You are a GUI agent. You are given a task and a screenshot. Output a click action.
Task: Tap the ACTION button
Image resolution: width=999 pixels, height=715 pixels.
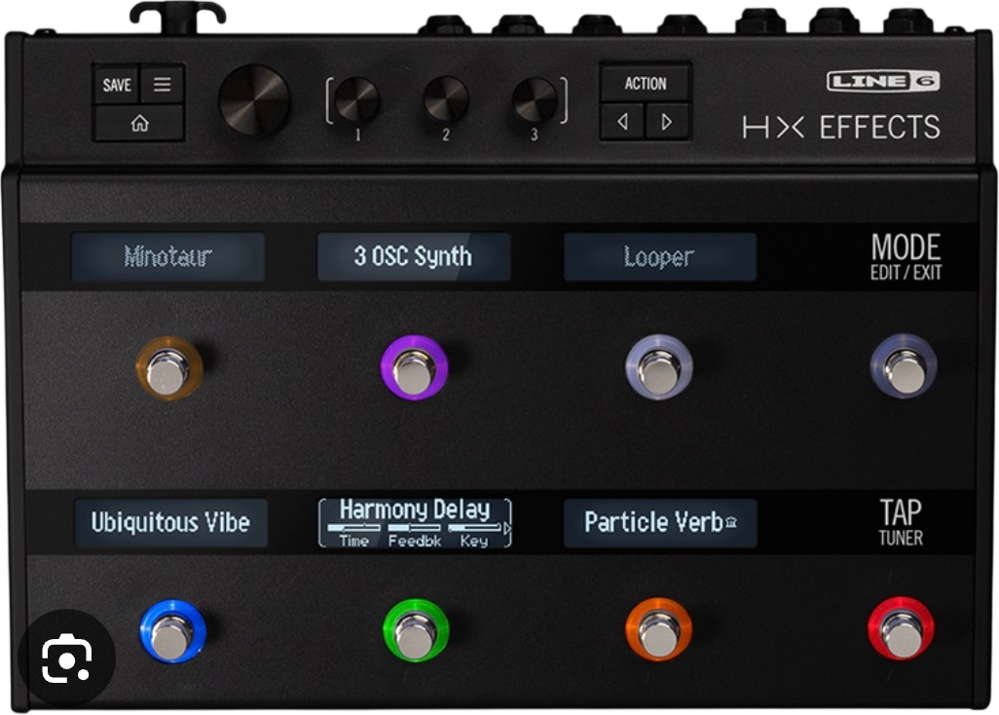646,83
